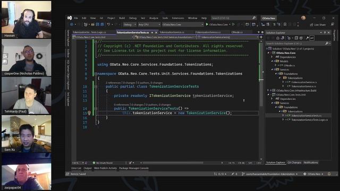The height and width of the screenshot is (191, 340).
Task: Open the project navigation dropdown OData.Neo.Core.Tests.Unit
Action: [103, 37]
